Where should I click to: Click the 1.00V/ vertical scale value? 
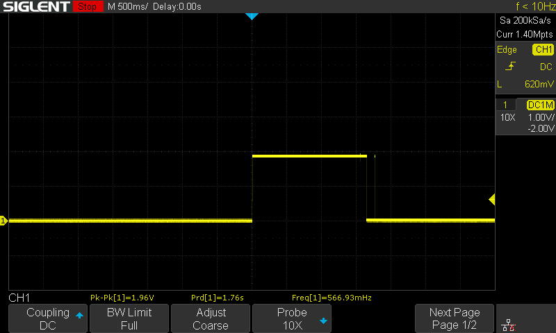541,117
